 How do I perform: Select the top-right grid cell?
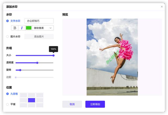click(x=40, y=95)
